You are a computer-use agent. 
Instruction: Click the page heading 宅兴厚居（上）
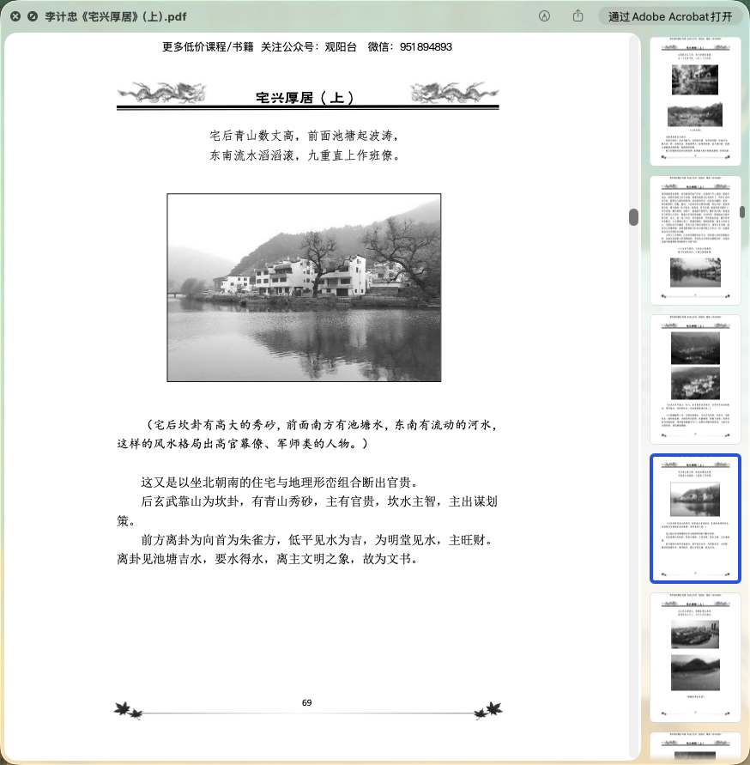pos(306,98)
